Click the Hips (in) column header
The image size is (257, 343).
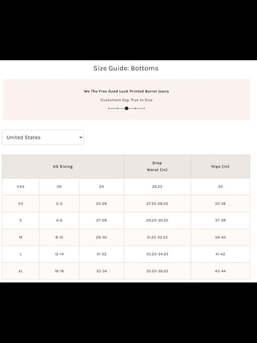pyautogui.click(x=220, y=166)
